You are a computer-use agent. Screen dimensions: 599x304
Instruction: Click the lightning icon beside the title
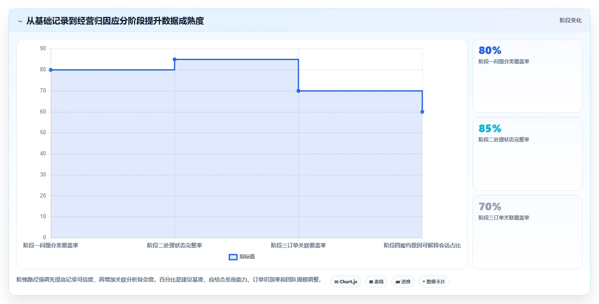tap(20, 21)
